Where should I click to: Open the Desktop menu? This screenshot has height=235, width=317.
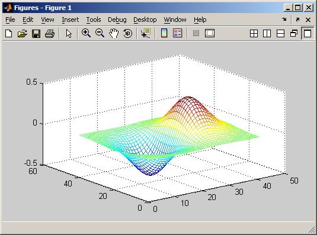pyautogui.click(x=145, y=20)
